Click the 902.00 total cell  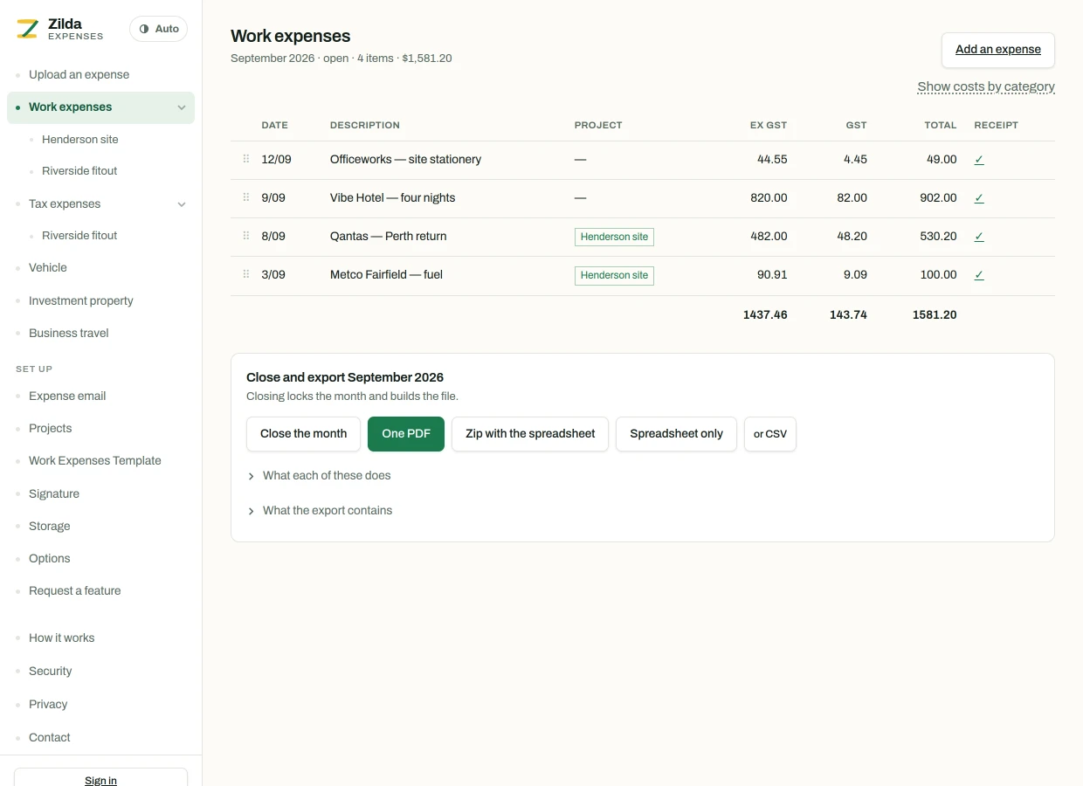point(938,197)
